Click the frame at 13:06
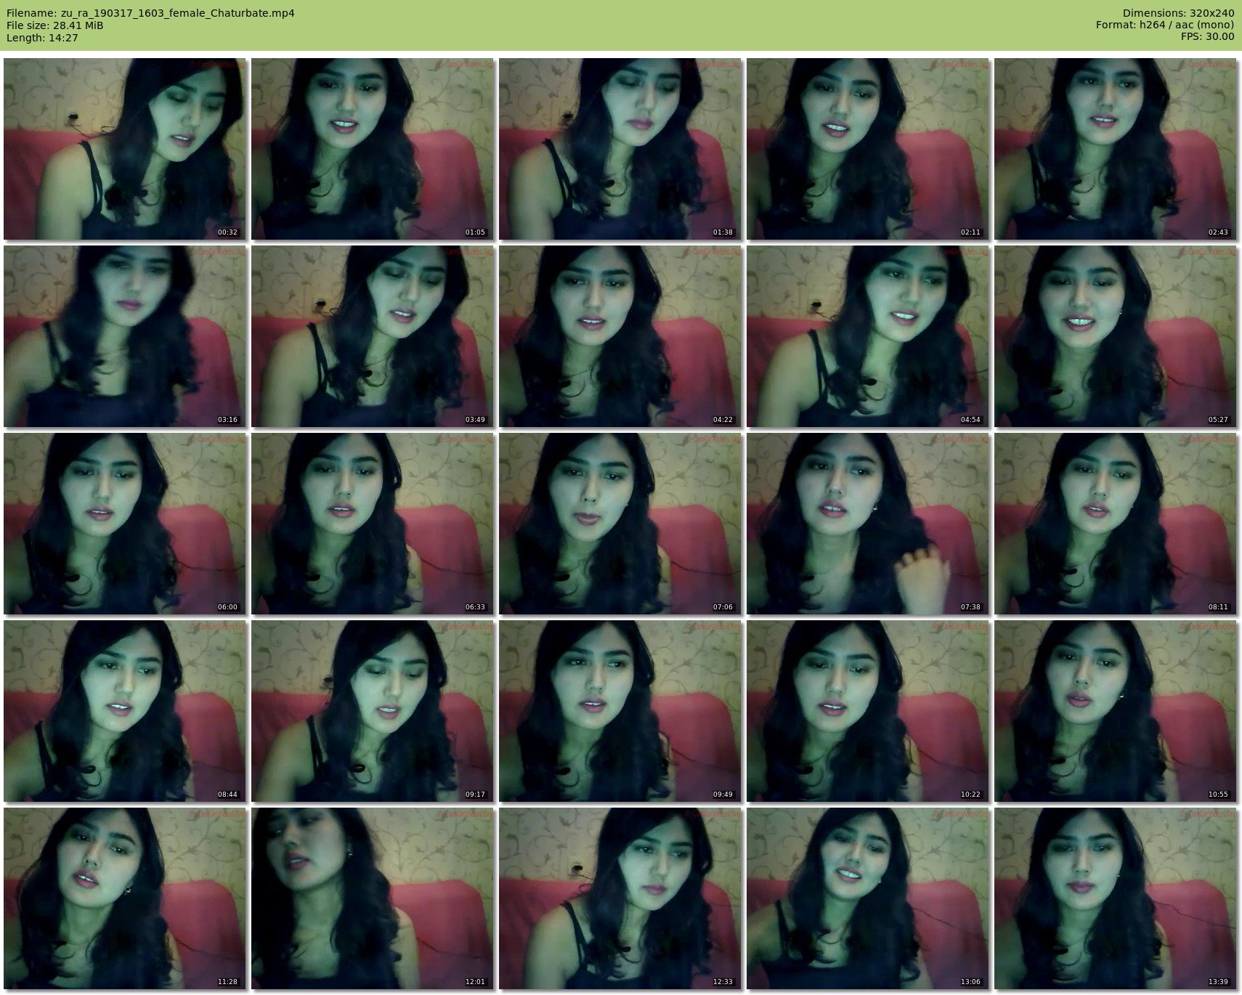 pyautogui.click(x=868, y=898)
